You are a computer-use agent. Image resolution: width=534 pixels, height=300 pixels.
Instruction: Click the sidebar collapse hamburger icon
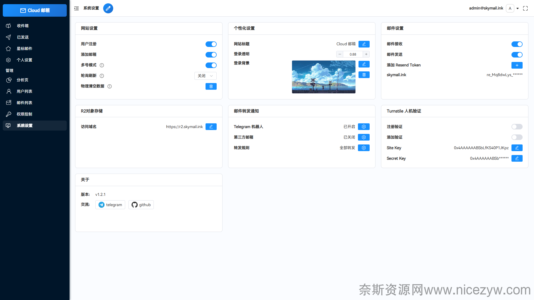(76, 8)
